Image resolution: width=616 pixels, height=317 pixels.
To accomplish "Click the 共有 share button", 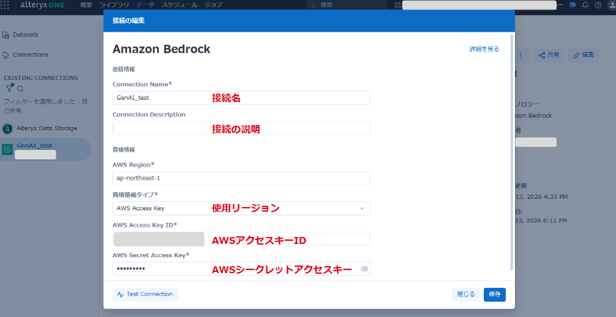I will 549,55.
